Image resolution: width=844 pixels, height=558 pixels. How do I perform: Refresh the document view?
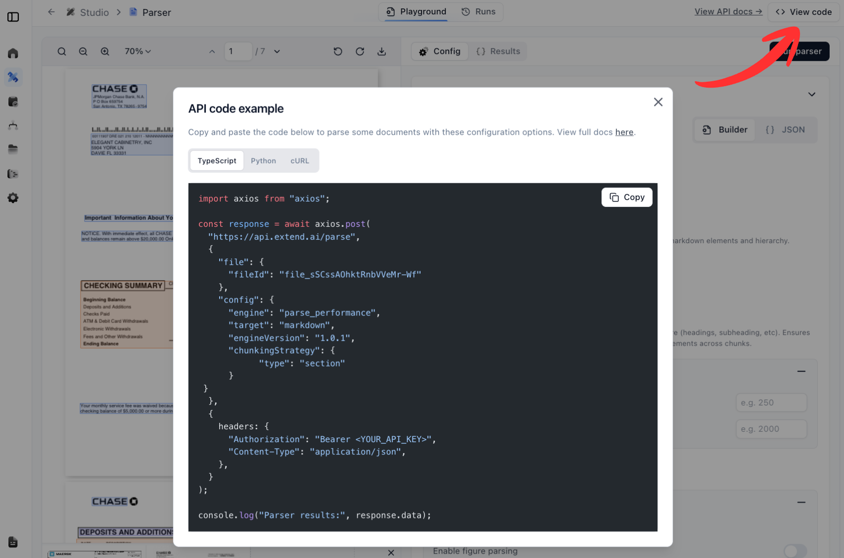pos(360,51)
